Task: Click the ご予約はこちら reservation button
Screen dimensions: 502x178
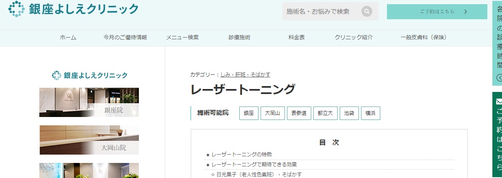Action: [437, 12]
